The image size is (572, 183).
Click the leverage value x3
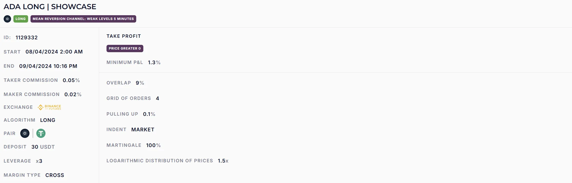pyautogui.click(x=39, y=161)
